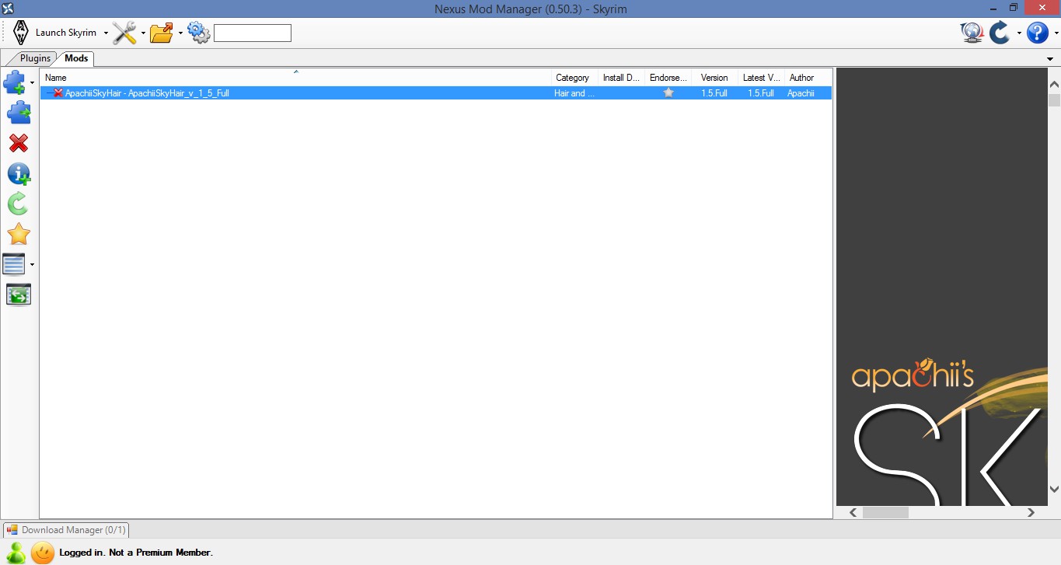The width and height of the screenshot is (1061, 565).
Task: Open the help question mark icon
Action: pyautogui.click(x=1037, y=33)
